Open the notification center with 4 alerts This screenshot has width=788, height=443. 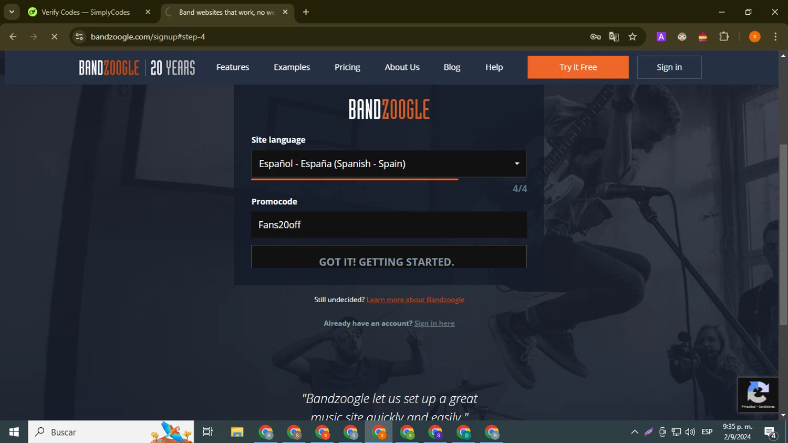pyautogui.click(x=771, y=432)
